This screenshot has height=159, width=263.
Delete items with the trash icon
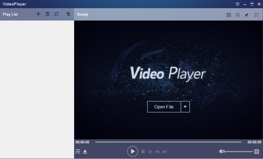pyautogui.click(x=47, y=14)
